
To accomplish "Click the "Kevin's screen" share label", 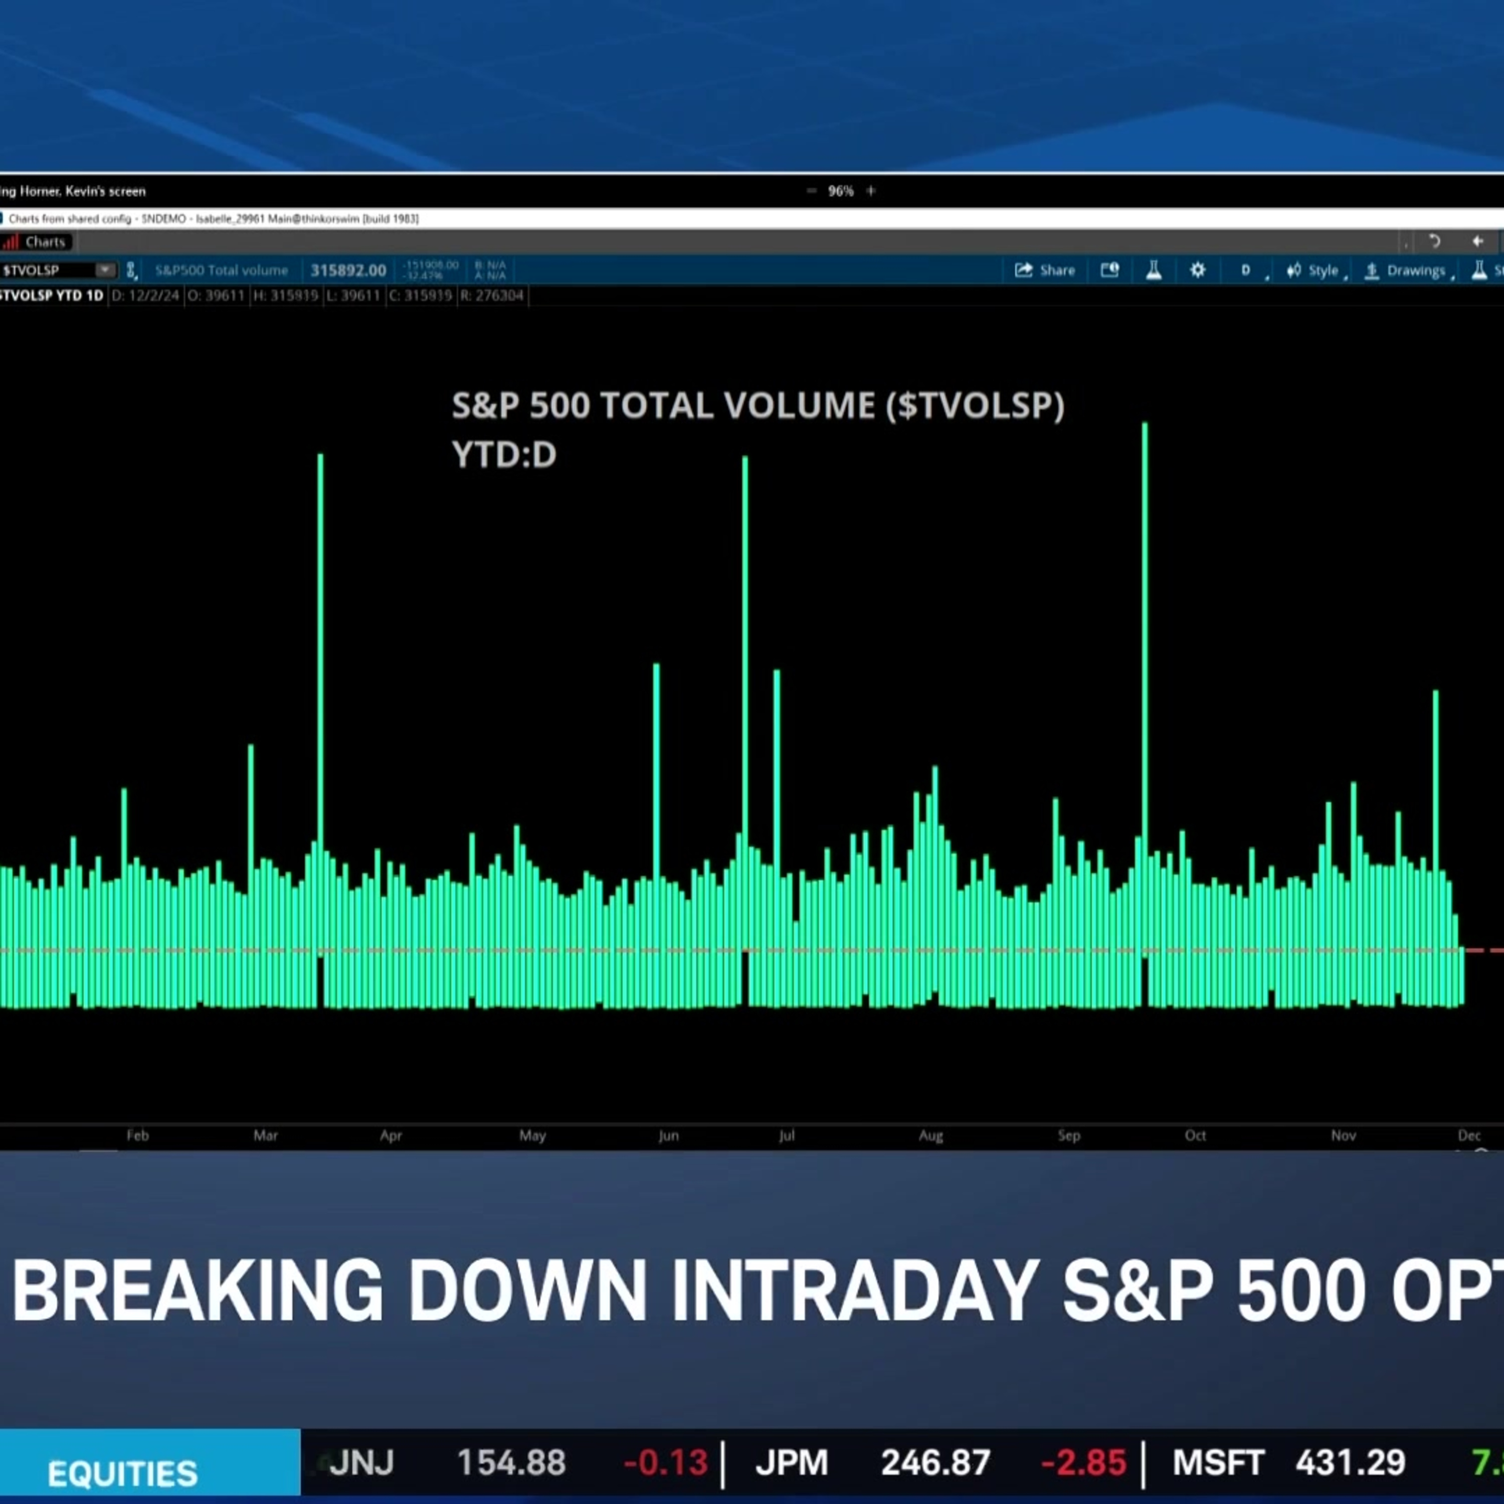I will tap(106, 191).
